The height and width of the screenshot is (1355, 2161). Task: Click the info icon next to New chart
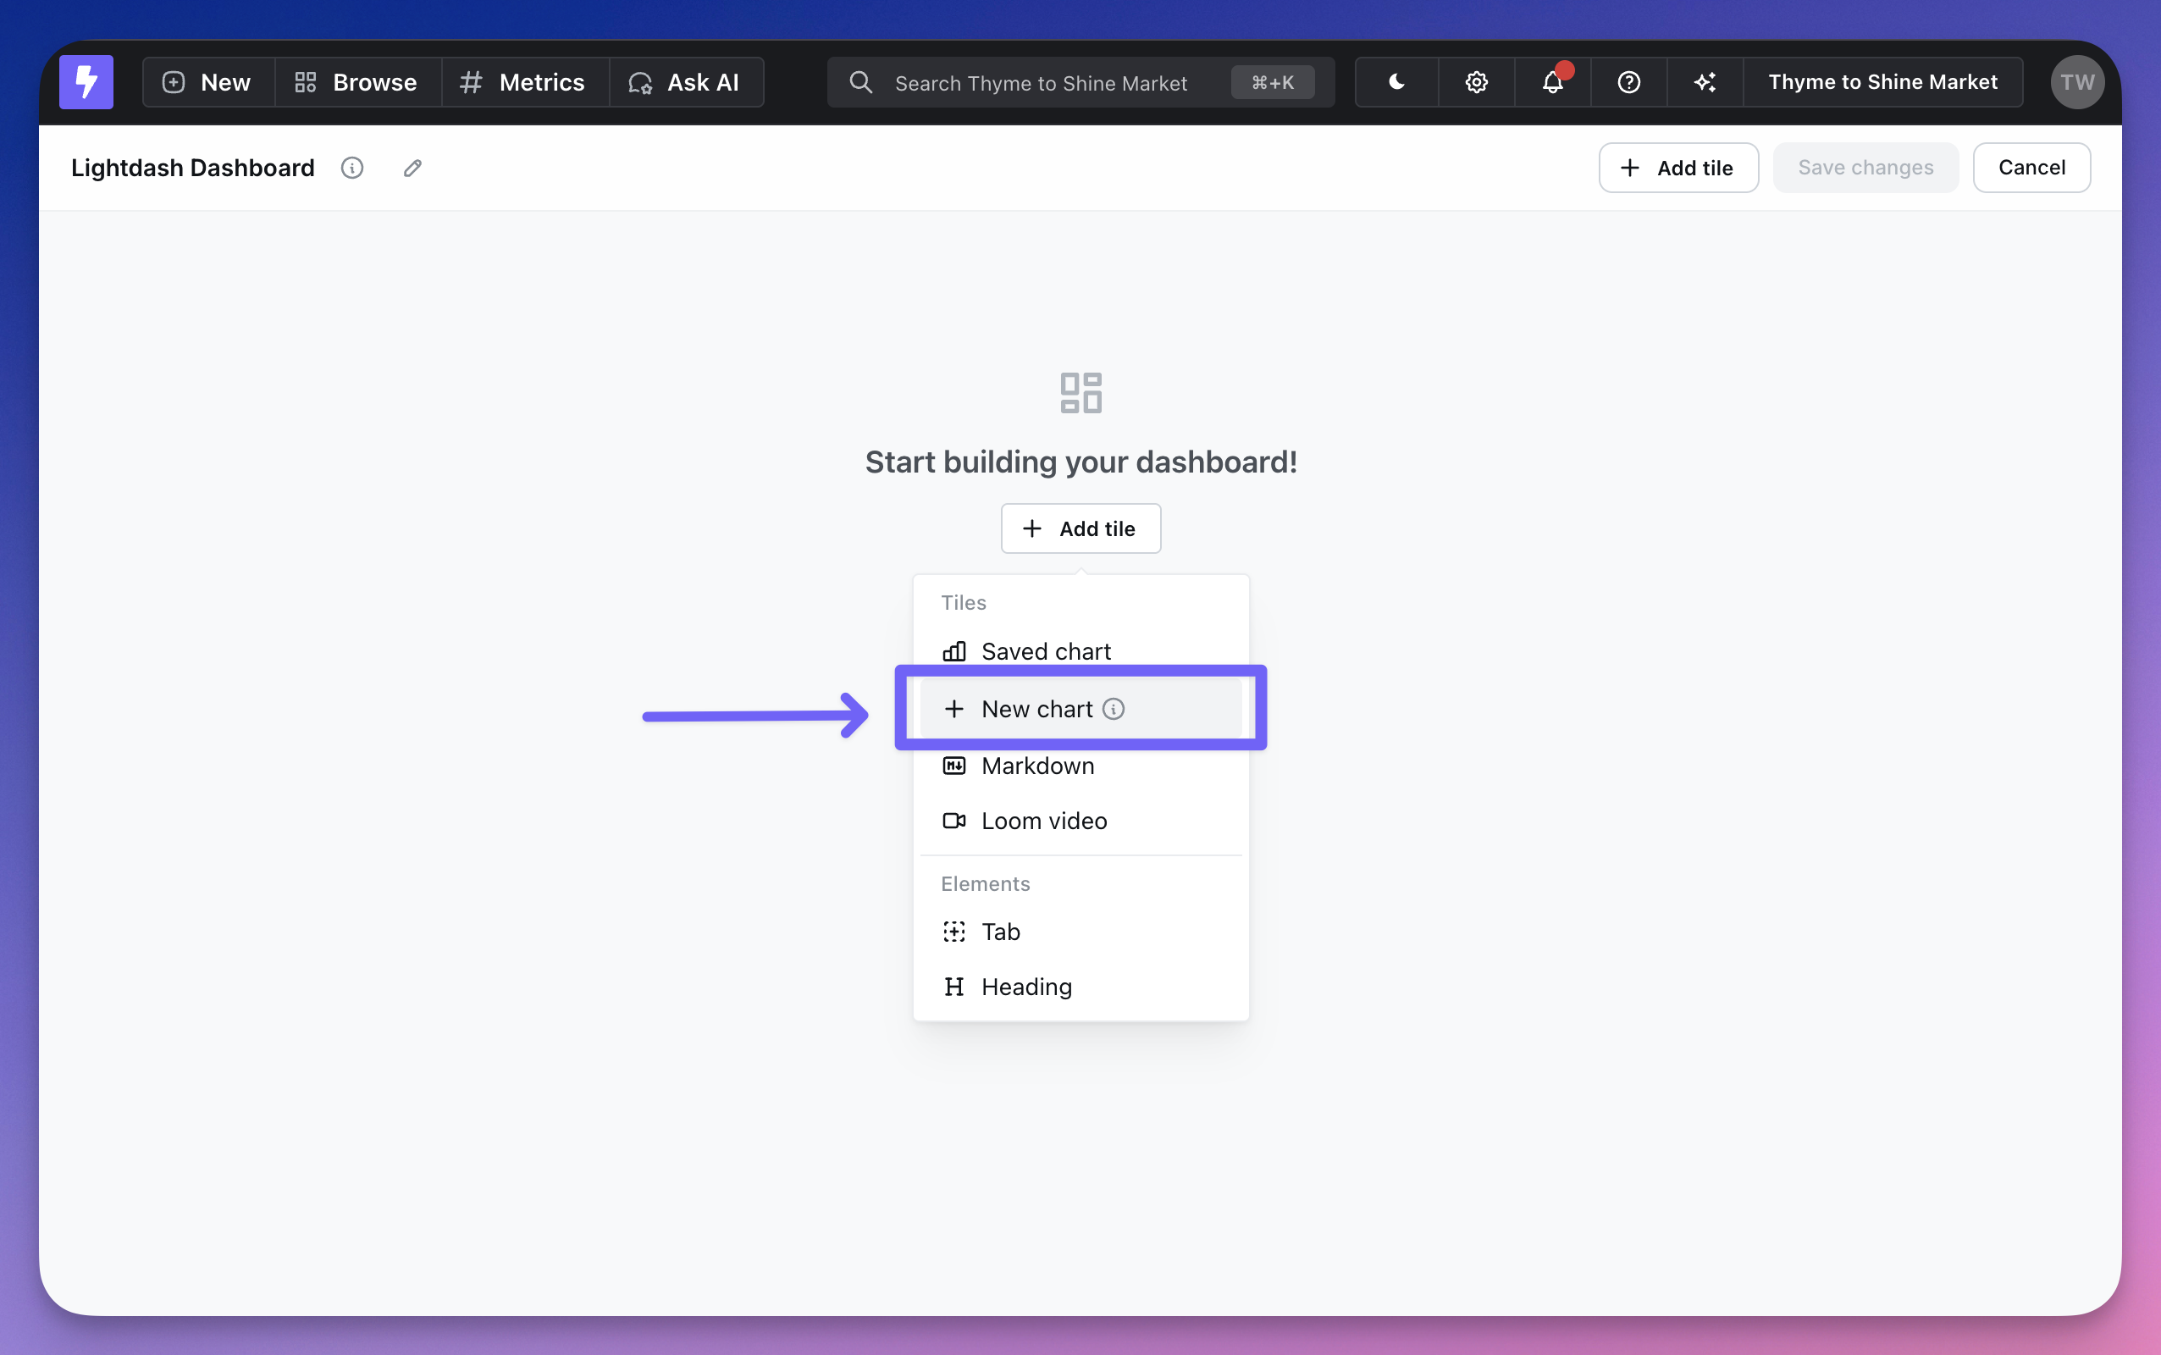pyautogui.click(x=1113, y=709)
